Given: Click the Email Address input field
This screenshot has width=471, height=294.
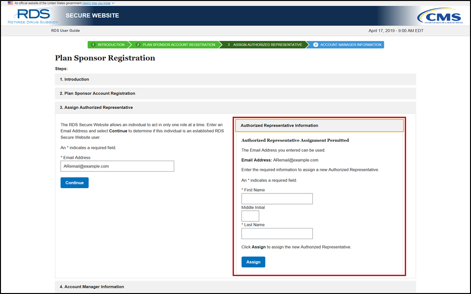Looking at the screenshot, I should 117,166.
